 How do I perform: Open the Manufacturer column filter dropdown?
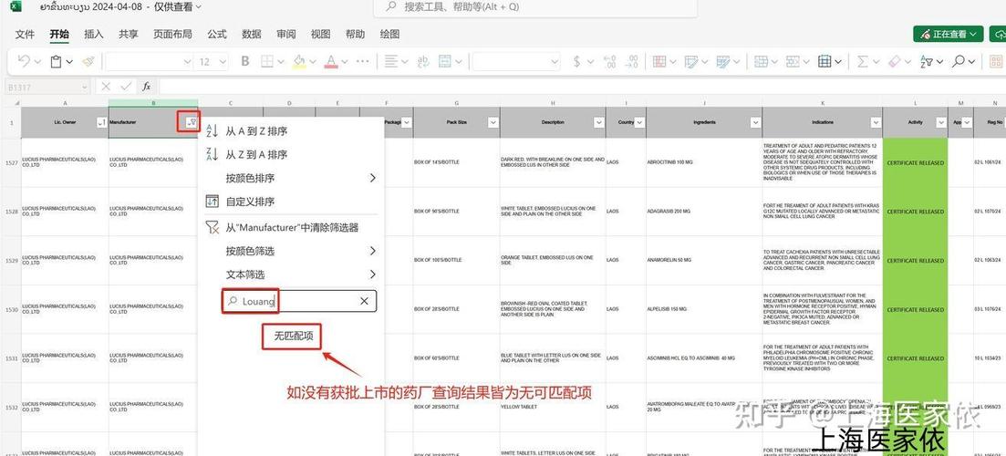click(x=190, y=122)
